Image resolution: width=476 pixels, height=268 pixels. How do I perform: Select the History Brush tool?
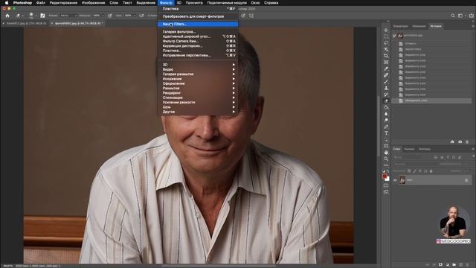(x=386, y=95)
